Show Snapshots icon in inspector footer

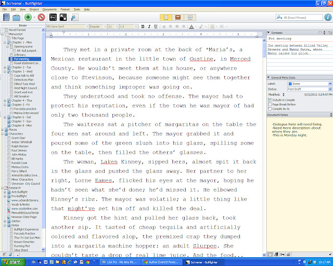point(288,255)
